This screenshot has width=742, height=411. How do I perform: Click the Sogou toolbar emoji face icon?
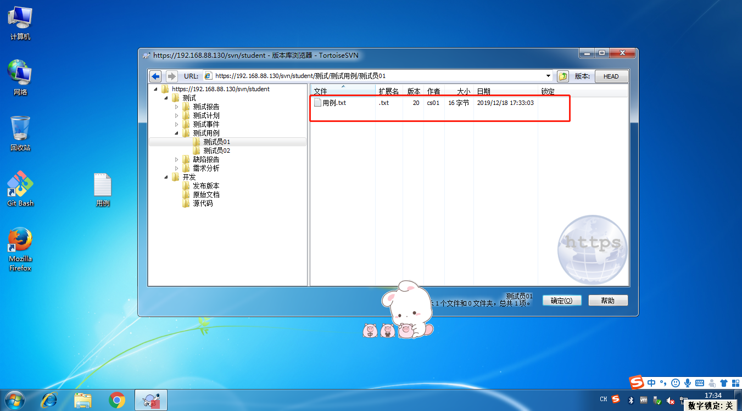676,383
